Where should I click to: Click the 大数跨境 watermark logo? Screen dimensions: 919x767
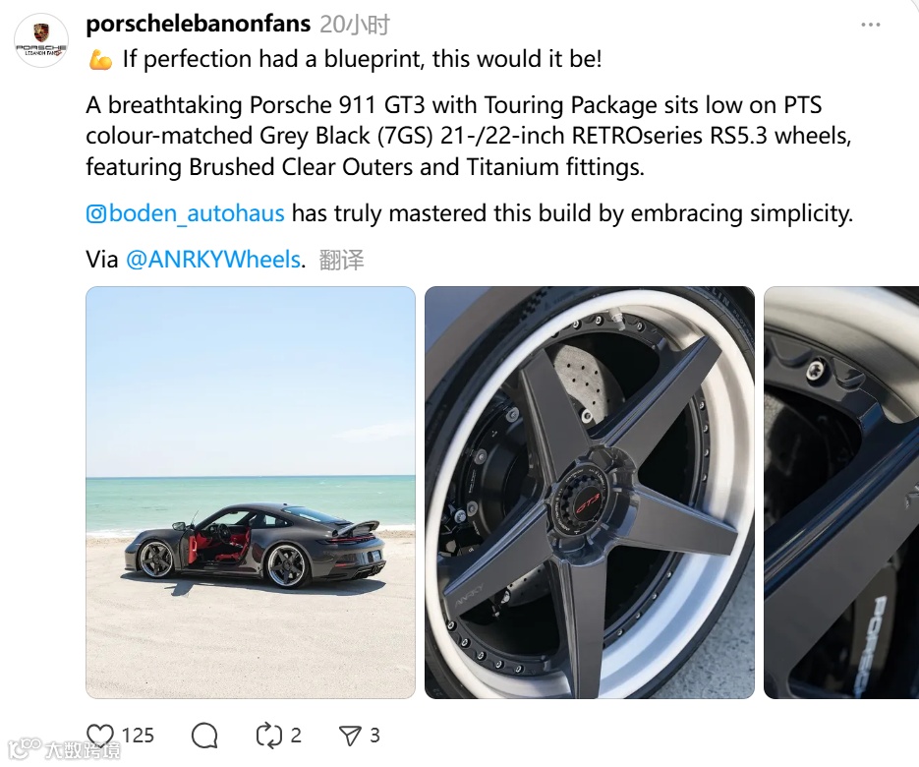(65, 749)
